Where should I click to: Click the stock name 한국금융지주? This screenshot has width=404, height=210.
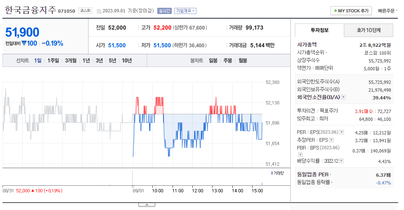pyautogui.click(x=30, y=10)
